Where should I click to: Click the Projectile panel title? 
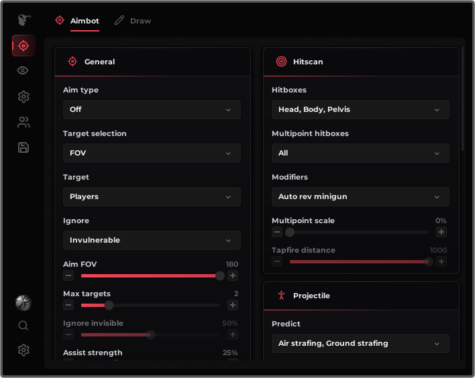[311, 296]
